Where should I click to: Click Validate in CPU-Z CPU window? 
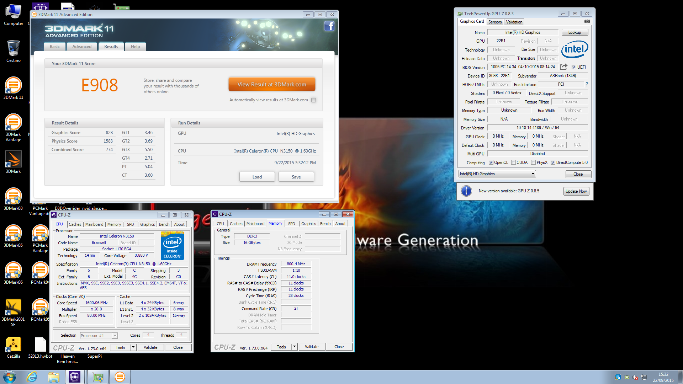150,347
